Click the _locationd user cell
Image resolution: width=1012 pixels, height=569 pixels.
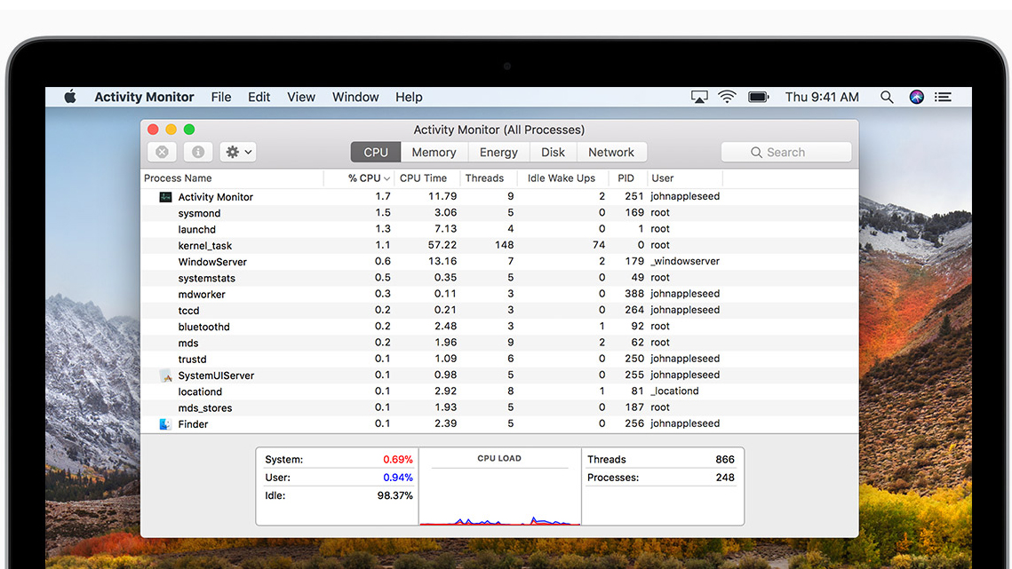point(674,391)
